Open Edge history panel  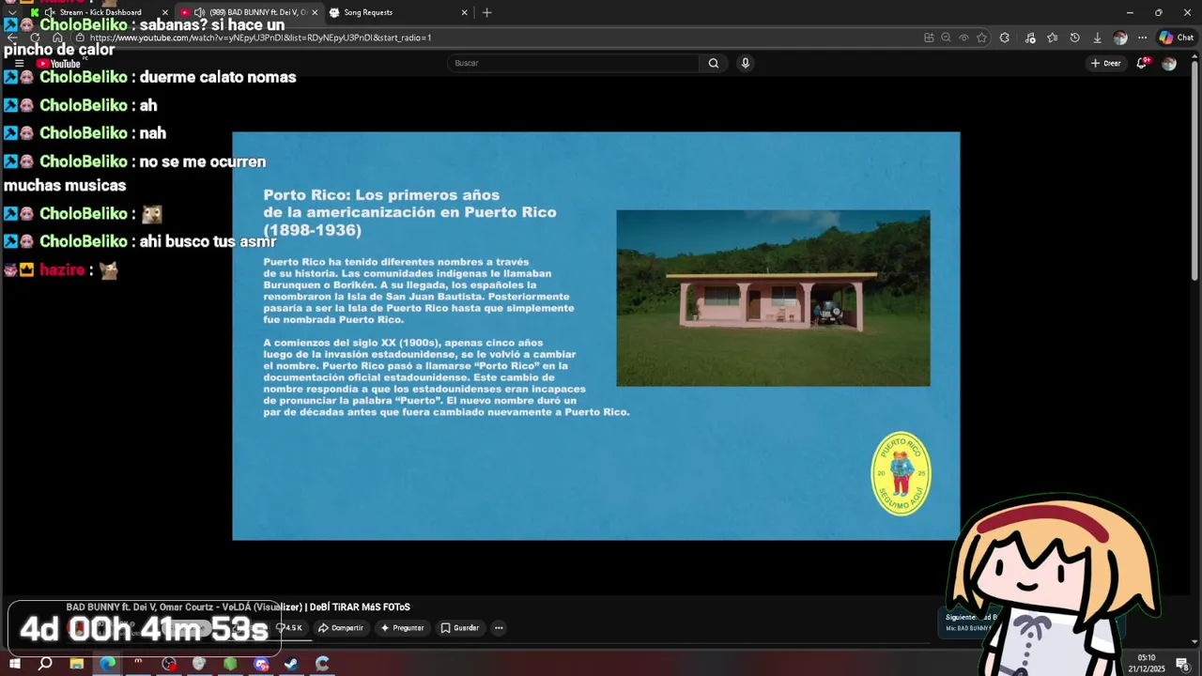(x=1075, y=38)
